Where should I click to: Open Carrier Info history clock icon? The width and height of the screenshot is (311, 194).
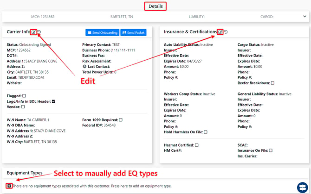click(x=39, y=32)
